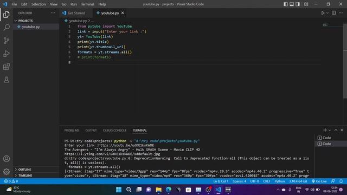The width and height of the screenshot is (347, 195).
Task: Open the Run and Debug view
Action: [7, 54]
